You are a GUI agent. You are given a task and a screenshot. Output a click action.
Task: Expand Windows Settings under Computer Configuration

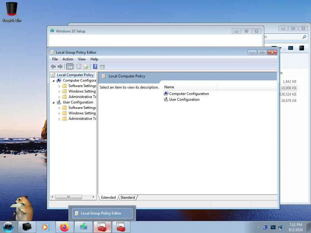[59, 92]
